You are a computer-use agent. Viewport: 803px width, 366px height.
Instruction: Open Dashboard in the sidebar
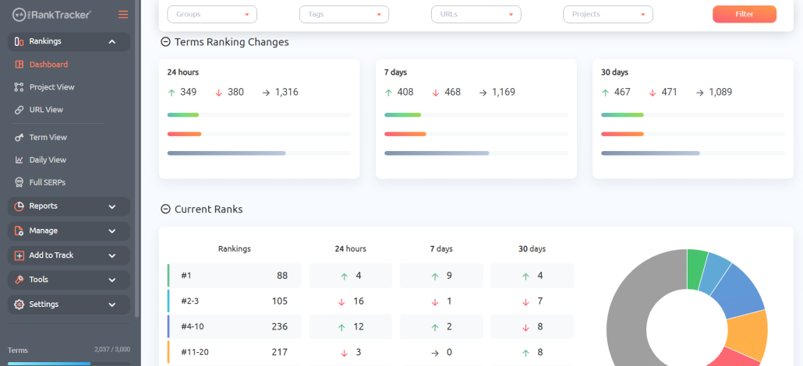(48, 65)
